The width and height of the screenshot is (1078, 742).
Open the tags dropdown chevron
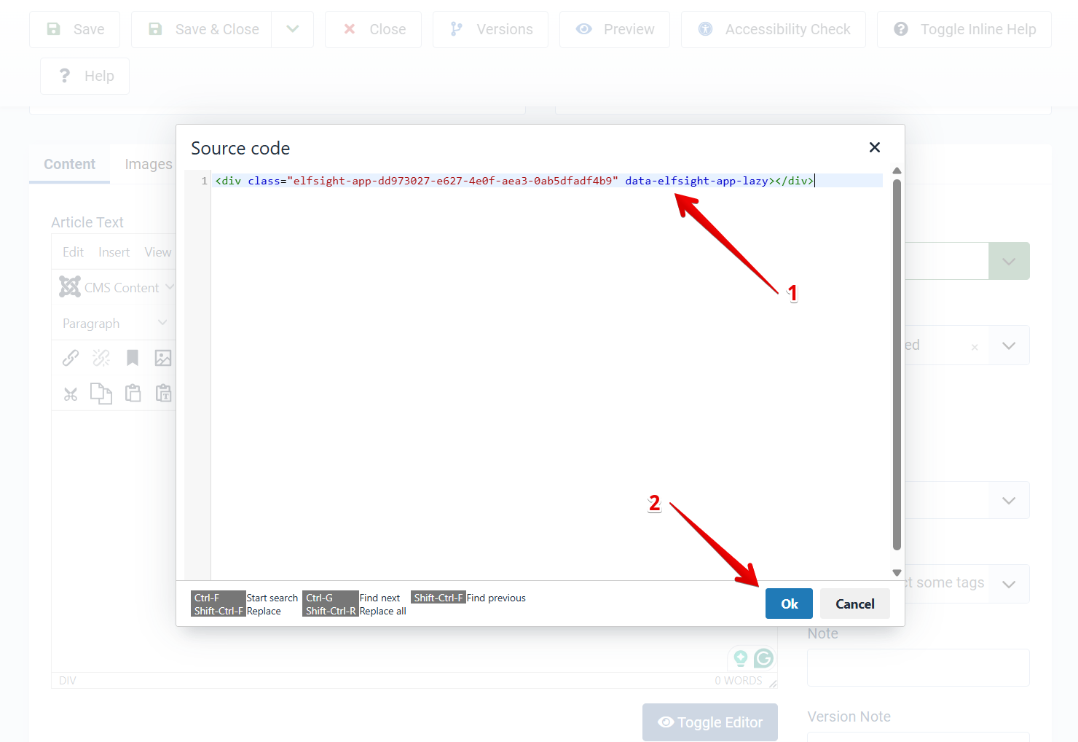pos(1009,584)
